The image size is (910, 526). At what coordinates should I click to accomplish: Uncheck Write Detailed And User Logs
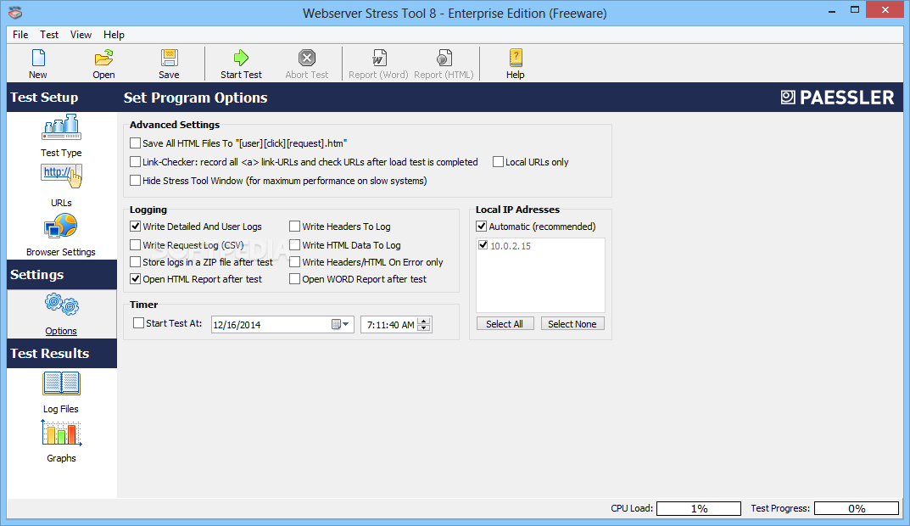(x=135, y=226)
